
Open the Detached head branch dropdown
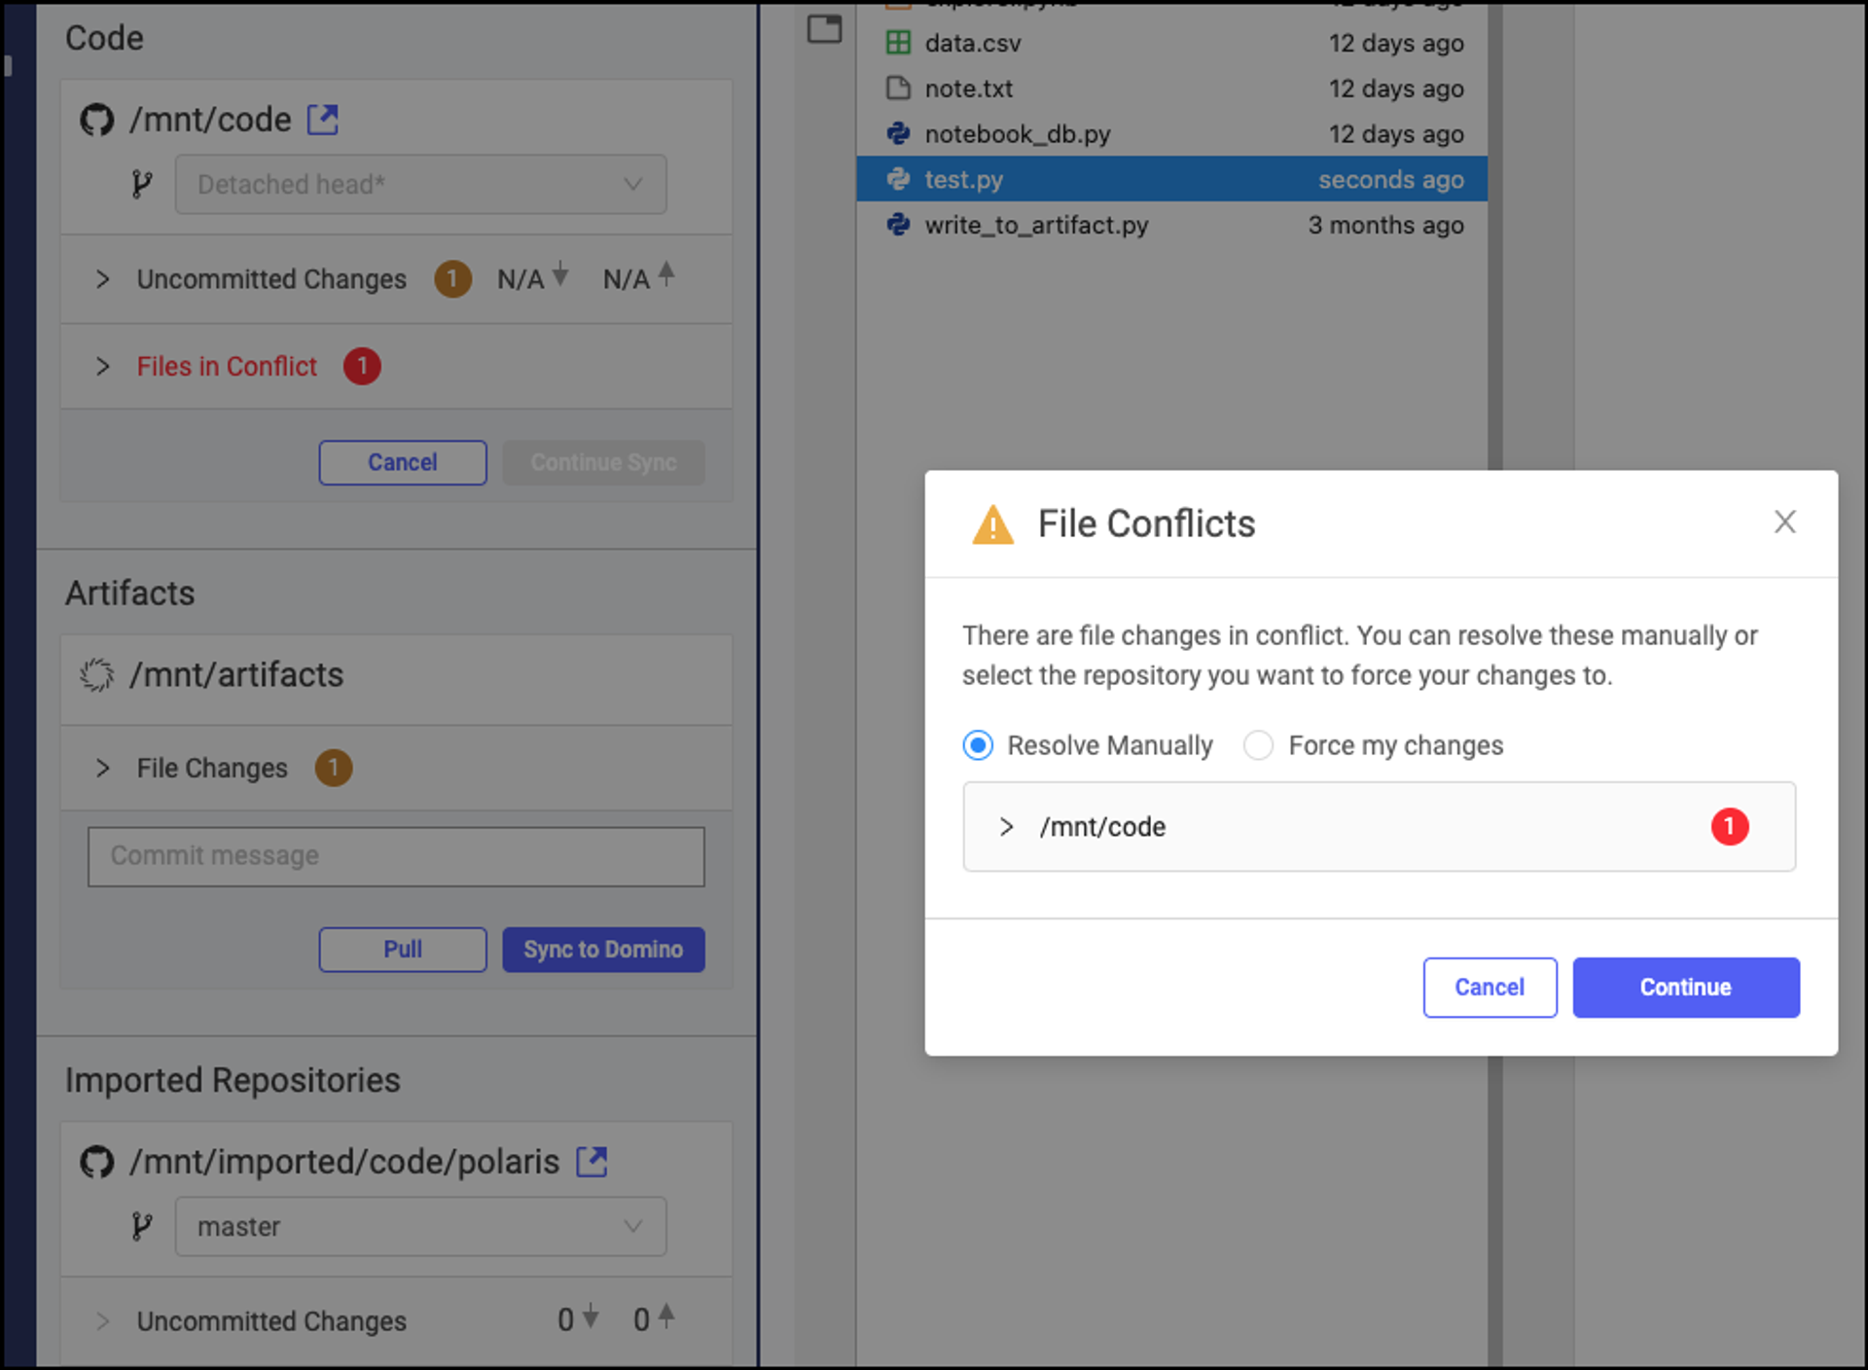point(420,184)
